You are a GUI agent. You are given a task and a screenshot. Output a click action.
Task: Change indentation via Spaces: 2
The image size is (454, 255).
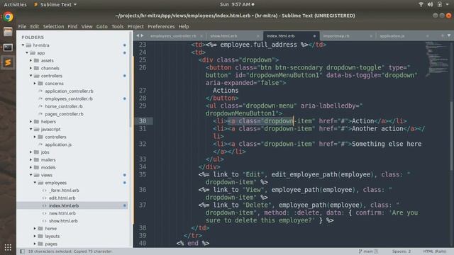[x=402, y=251]
